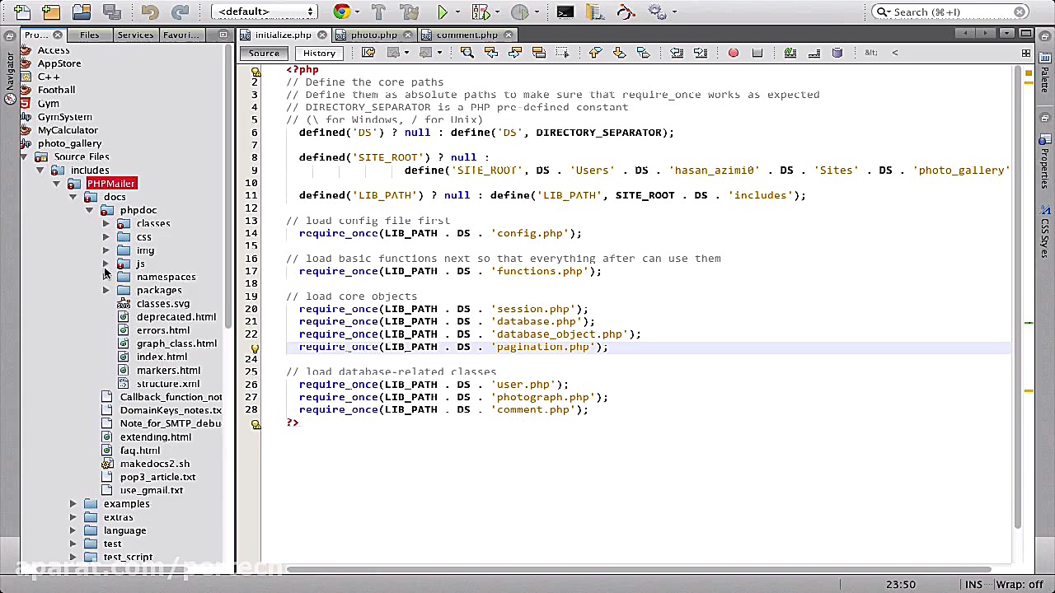Image resolution: width=1055 pixels, height=593 pixels.
Task: Click the Shift Line Left icon
Action: (676, 53)
